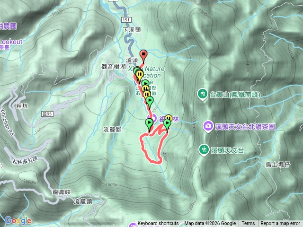
Task: Click the 溪頭天文台北嶺茶園 camera icon
Action: pos(208,126)
